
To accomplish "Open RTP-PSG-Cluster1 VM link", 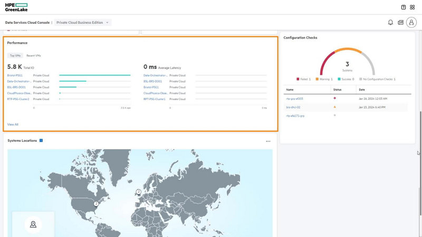I will [154, 99].
